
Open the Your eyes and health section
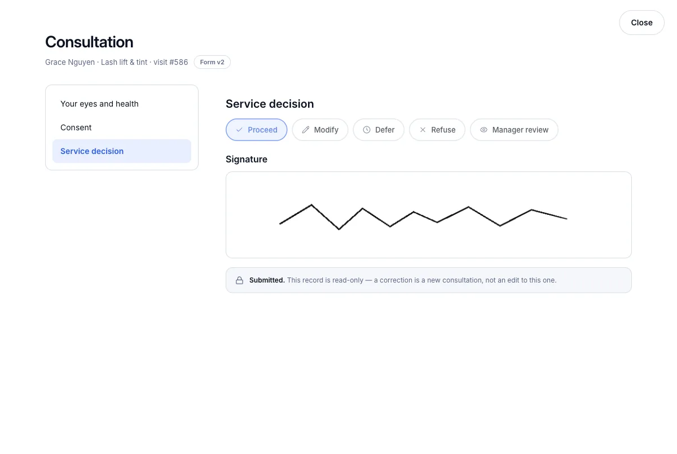click(122, 104)
